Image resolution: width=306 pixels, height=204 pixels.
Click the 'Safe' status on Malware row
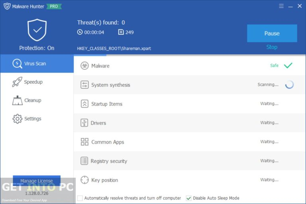point(274,65)
